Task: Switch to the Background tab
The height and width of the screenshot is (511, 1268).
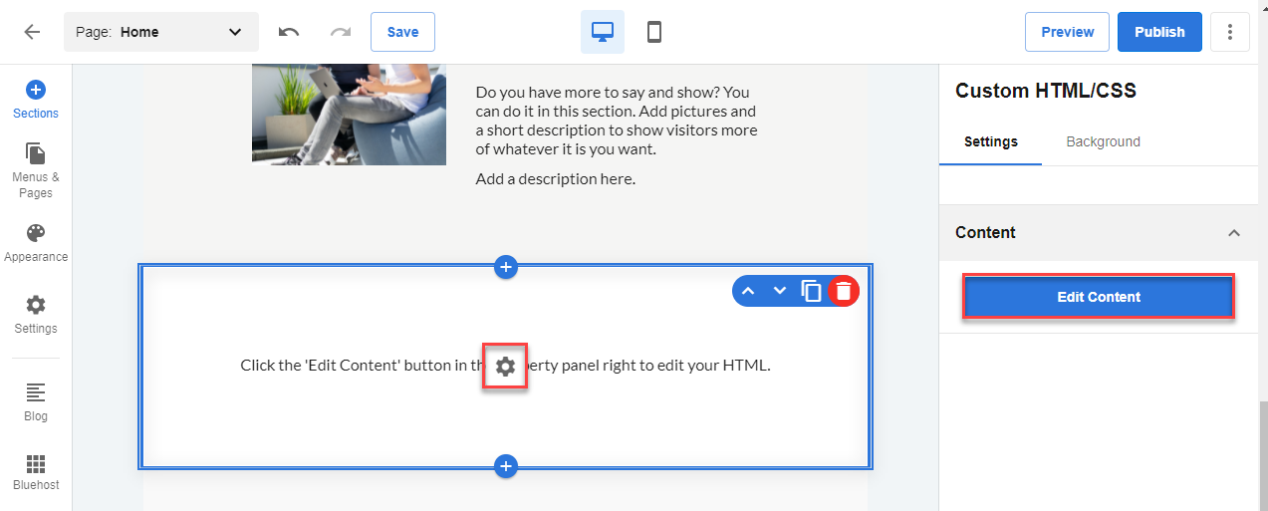Action: [1103, 141]
